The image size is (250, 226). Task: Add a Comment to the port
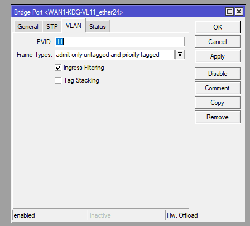click(218, 88)
